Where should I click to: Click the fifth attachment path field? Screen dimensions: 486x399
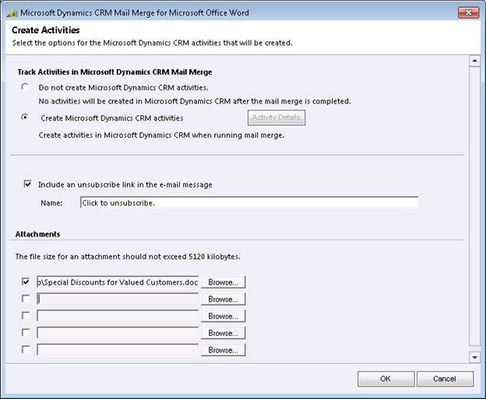pyautogui.click(x=118, y=350)
